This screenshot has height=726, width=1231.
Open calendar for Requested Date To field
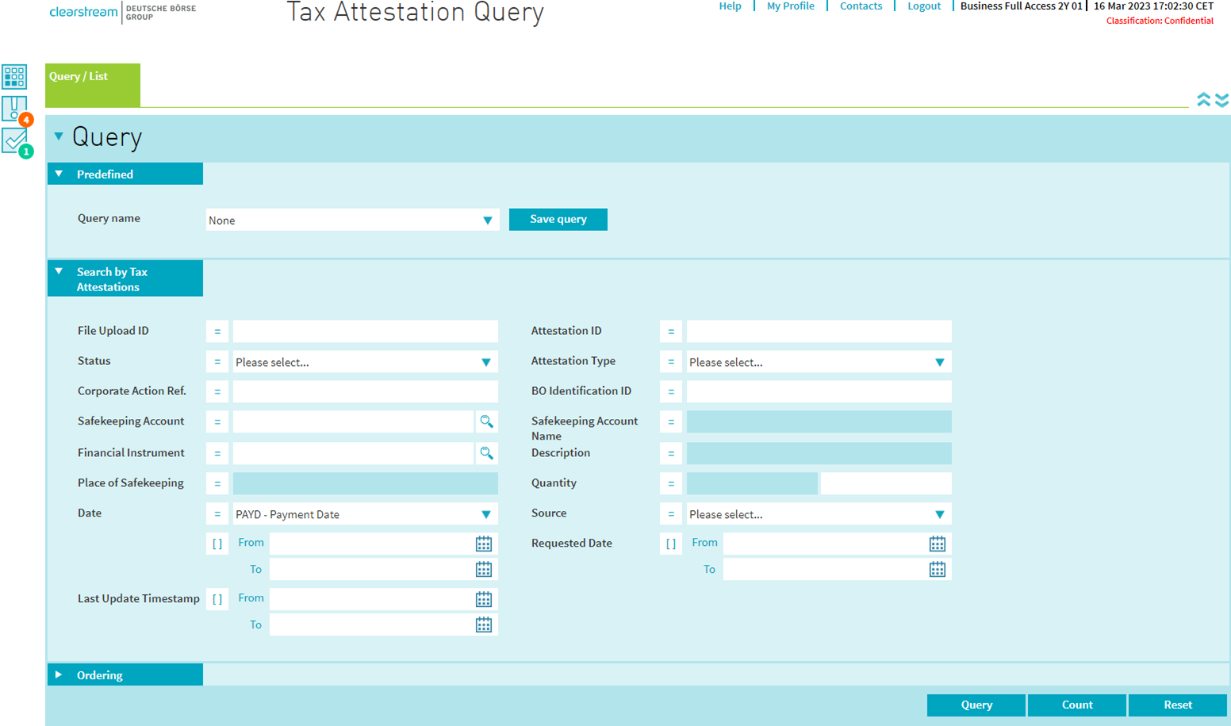click(x=937, y=570)
